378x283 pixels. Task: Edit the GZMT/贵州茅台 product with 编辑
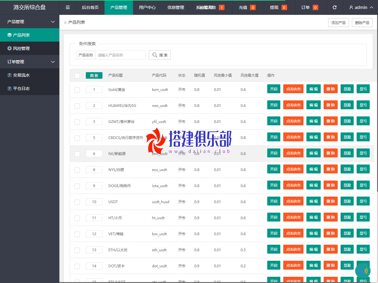pos(314,121)
